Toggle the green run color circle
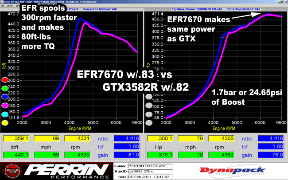The image size is (288, 180). 5,88
